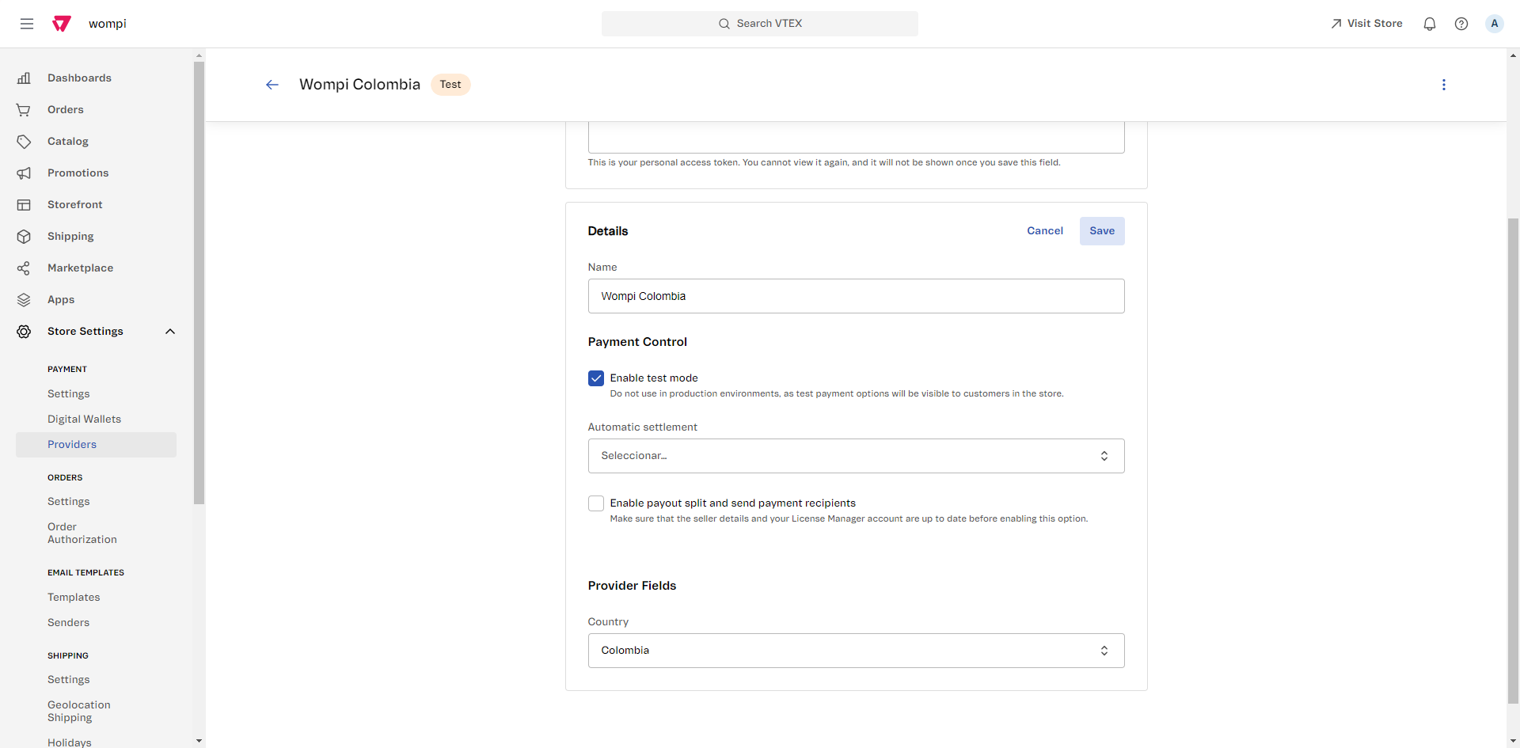
Task: Click the Dashboards chart icon
Action: pos(24,78)
